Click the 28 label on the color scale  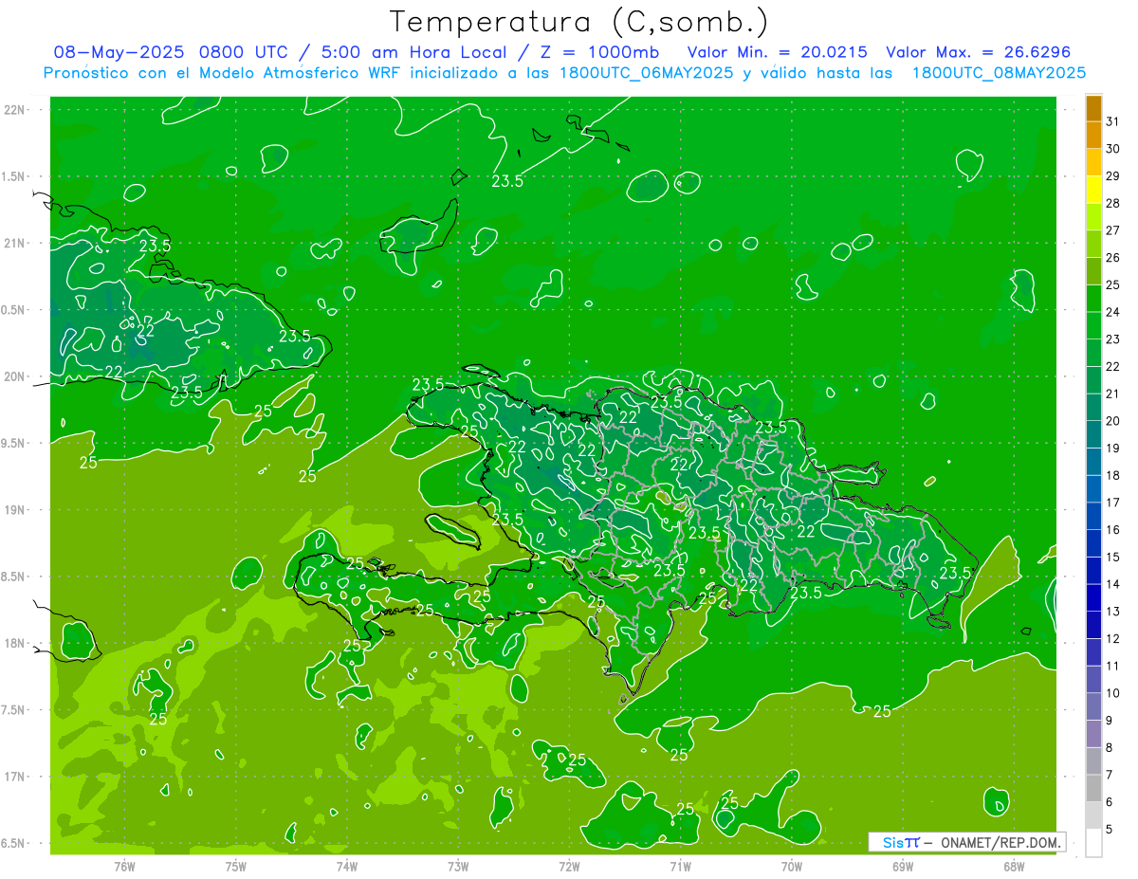click(x=1112, y=203)
